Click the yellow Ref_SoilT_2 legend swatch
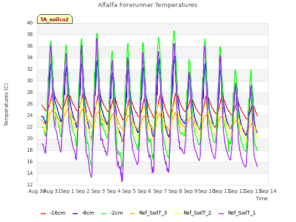The width and height of the screenshot is (296, 222). click(x=177, y=214)
